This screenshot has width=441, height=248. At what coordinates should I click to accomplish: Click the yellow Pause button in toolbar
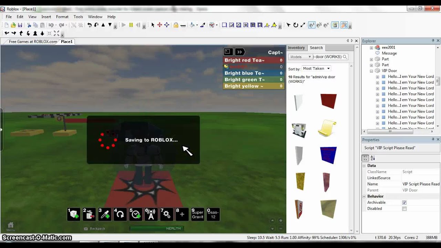131,25
